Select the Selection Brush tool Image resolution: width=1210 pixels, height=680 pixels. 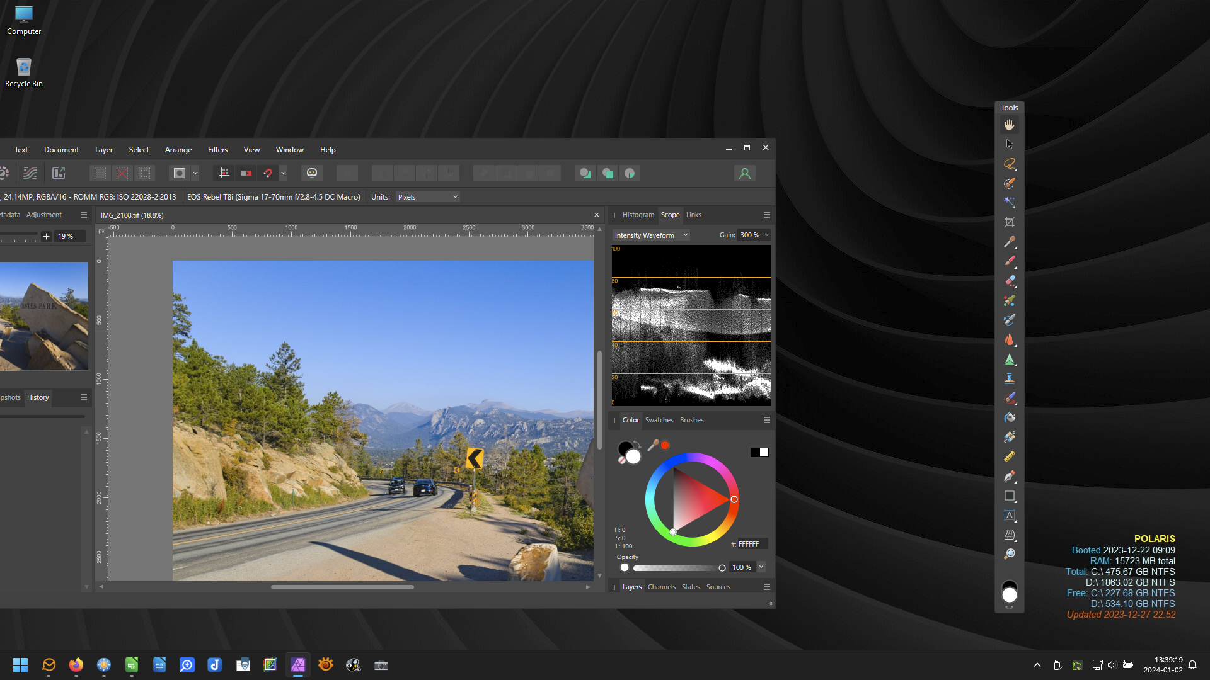[1009, 183]
